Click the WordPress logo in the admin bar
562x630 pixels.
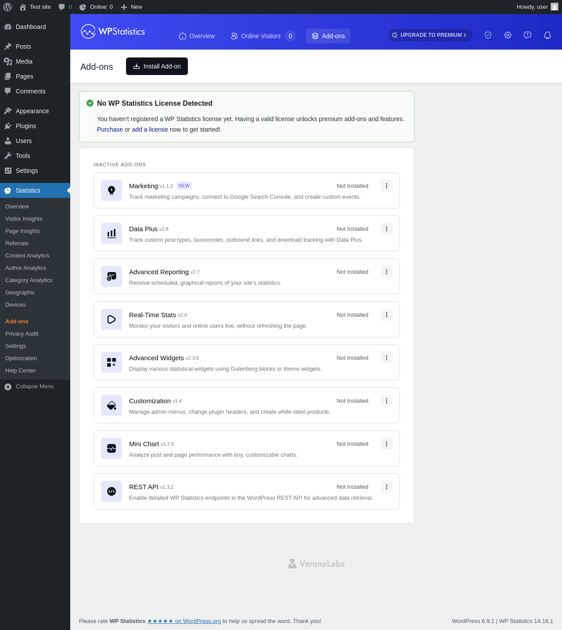tap(7, 7)
